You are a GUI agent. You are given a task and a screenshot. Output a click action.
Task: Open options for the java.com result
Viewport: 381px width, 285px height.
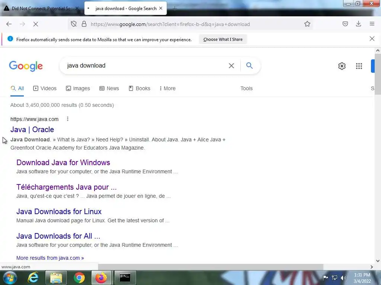(68, 119)
